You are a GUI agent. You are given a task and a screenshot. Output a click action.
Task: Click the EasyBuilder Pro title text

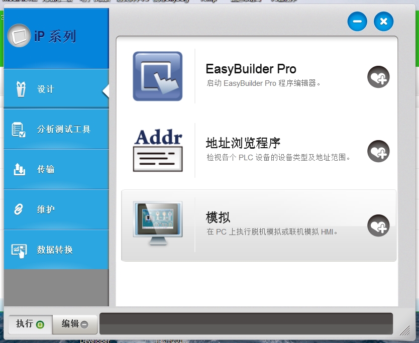click(251, 69)
